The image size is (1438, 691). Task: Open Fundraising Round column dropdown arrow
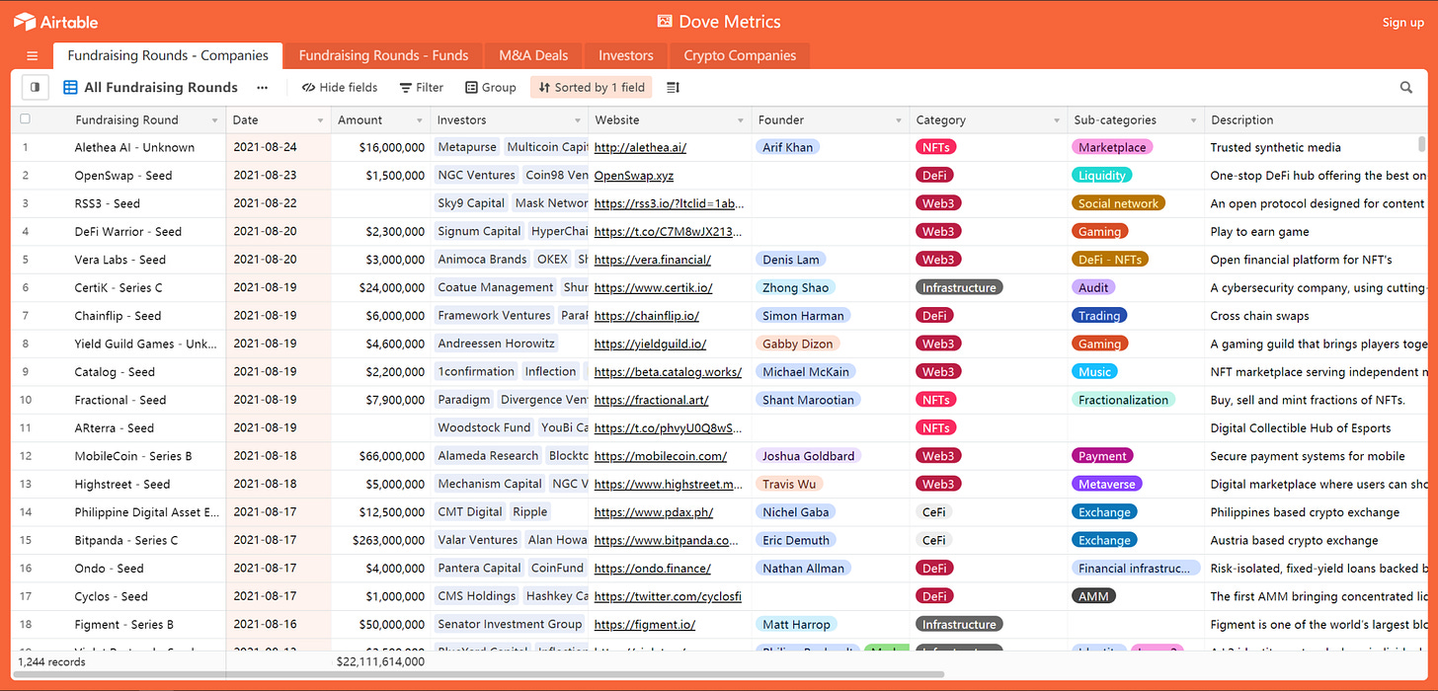coord(214,120)
